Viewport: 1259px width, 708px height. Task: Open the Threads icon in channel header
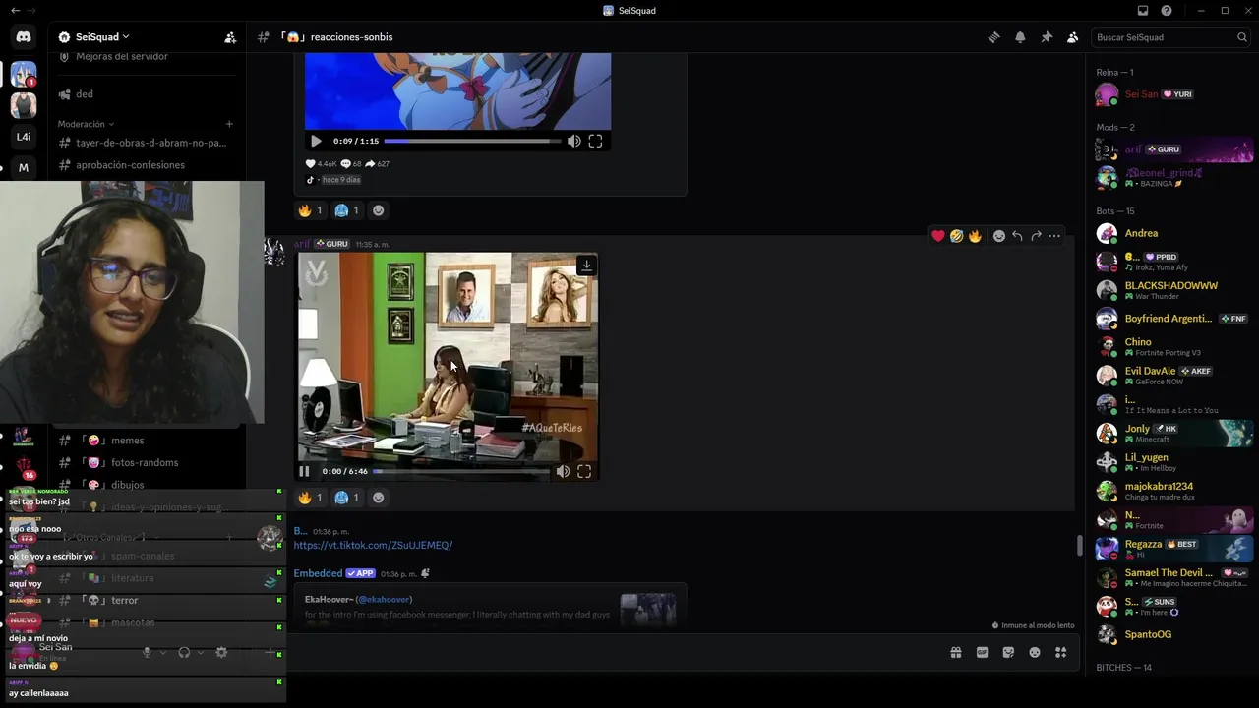(x=994, y=37)
